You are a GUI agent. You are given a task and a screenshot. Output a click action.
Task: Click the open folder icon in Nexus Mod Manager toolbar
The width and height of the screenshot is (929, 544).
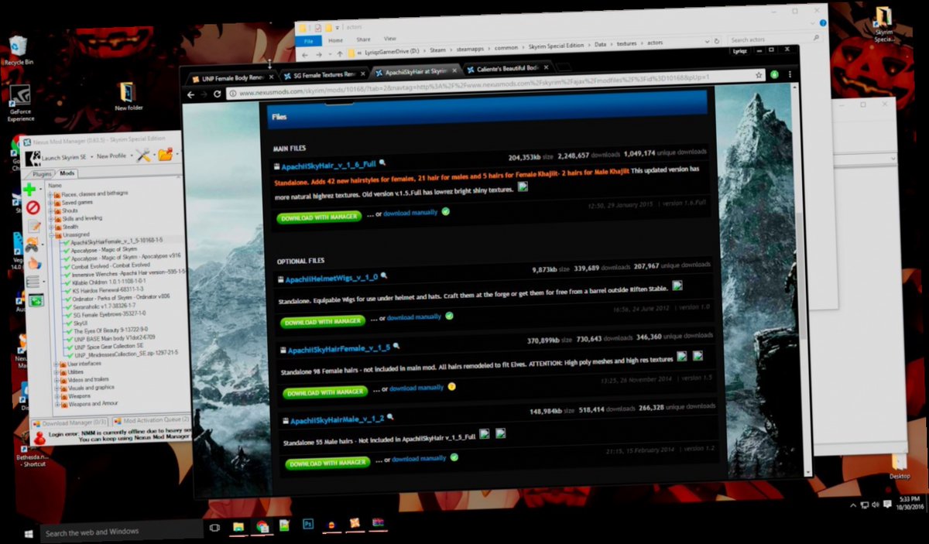[x=165, y=154]
